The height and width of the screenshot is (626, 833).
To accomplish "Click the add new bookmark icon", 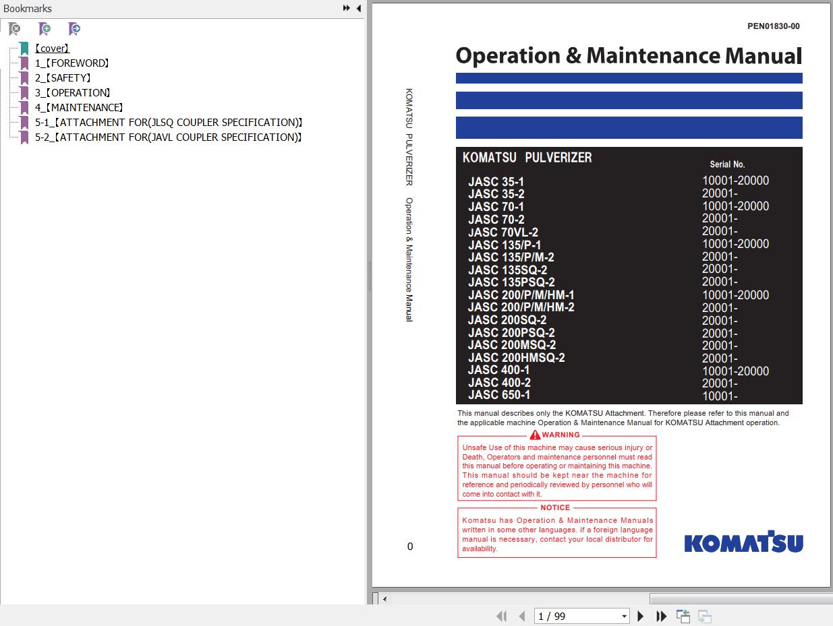I will click(45, 28).
